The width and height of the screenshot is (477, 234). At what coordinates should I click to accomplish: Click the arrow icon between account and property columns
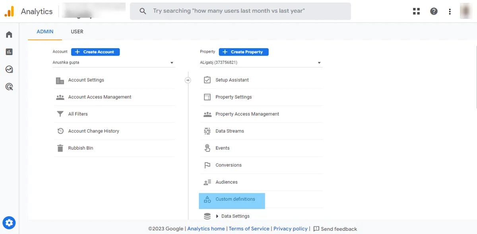(188, 80)
